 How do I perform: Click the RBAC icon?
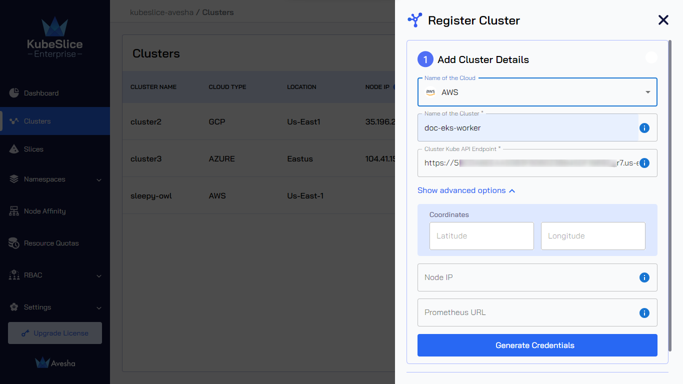14,275
